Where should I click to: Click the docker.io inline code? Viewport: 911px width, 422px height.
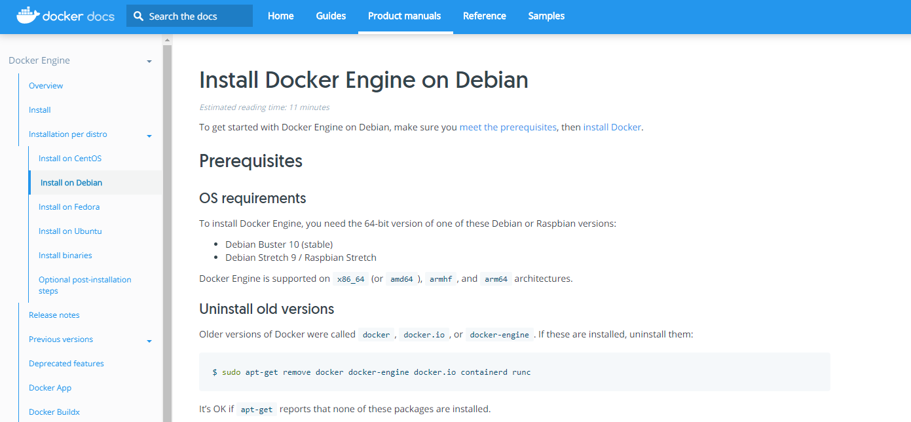(424, 334)
